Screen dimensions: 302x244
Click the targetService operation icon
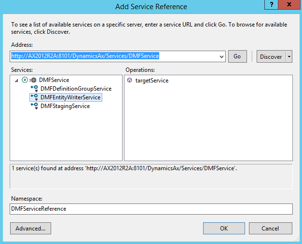pyautogui.click(x=129, y=81)
